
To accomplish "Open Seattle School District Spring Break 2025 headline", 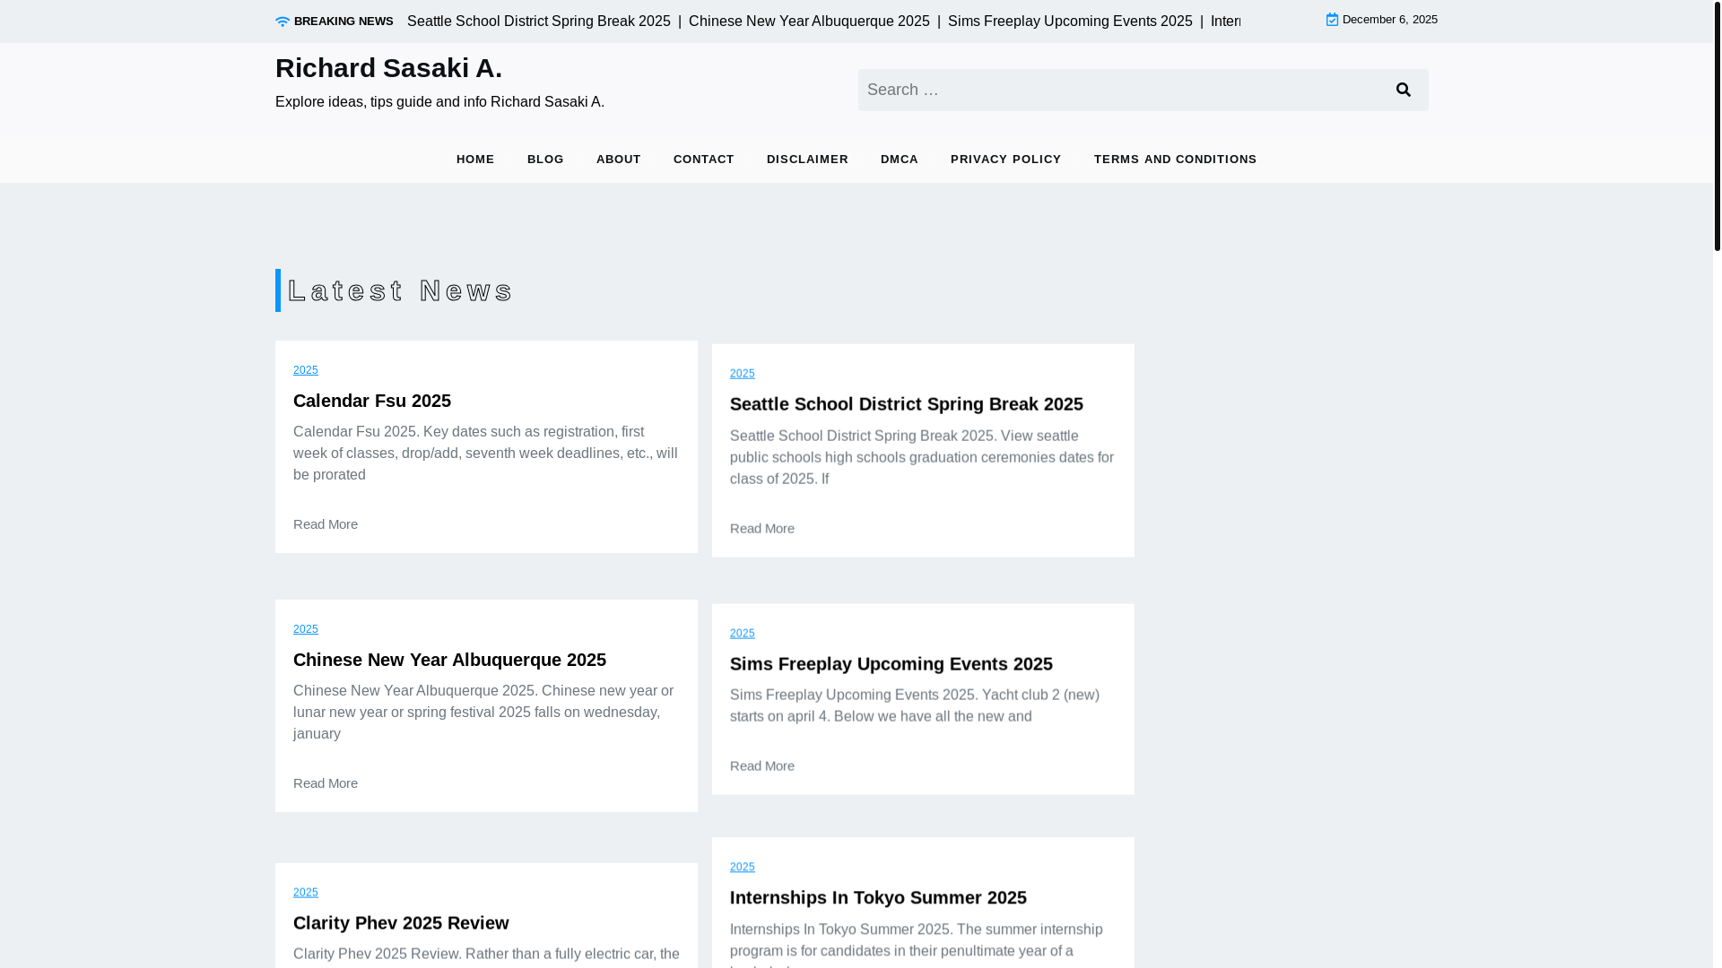I will click(907, 404).
